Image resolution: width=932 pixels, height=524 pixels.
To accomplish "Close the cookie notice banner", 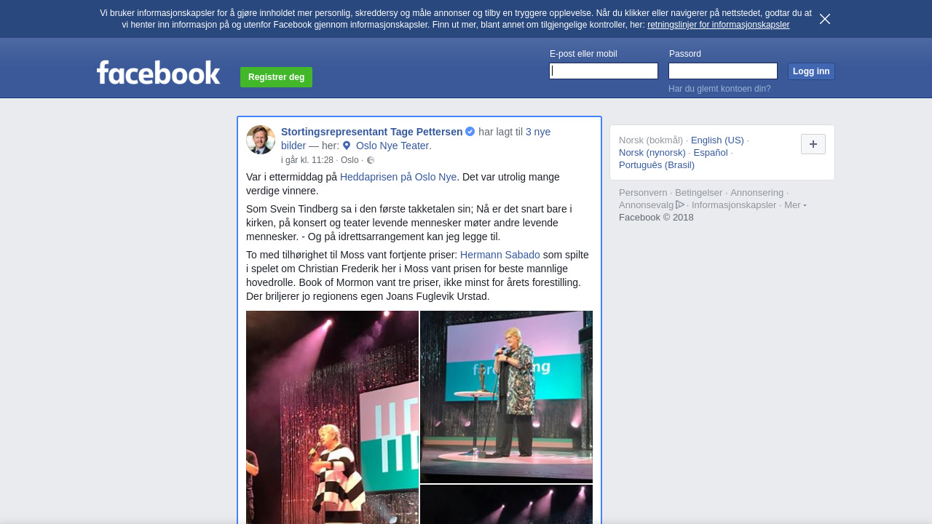I will pyautogui.click(x=824, y=19).
